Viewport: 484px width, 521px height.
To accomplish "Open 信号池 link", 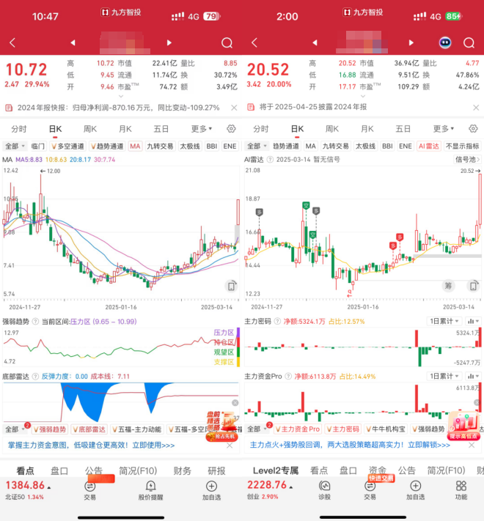I will [467, 160].
